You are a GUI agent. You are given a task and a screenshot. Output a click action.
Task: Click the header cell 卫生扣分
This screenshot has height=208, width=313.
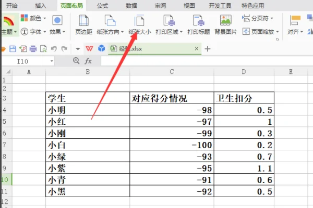point(244,98)
